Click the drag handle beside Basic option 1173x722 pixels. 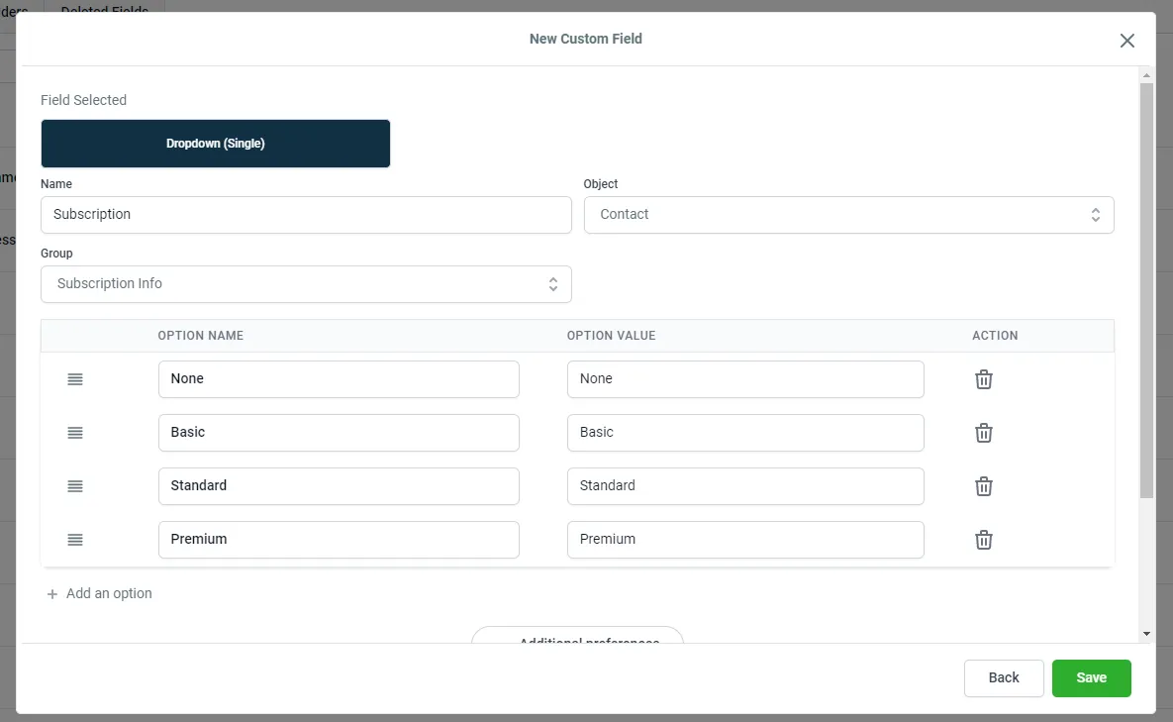coord(75,433)
